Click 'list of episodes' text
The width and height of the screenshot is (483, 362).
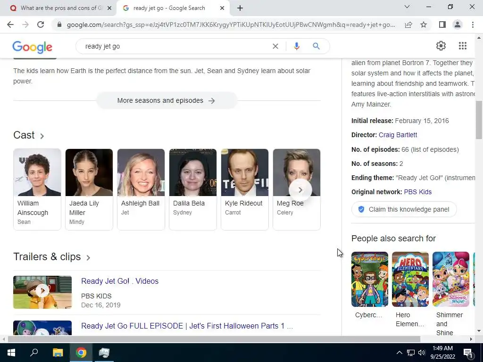[434, 149]
